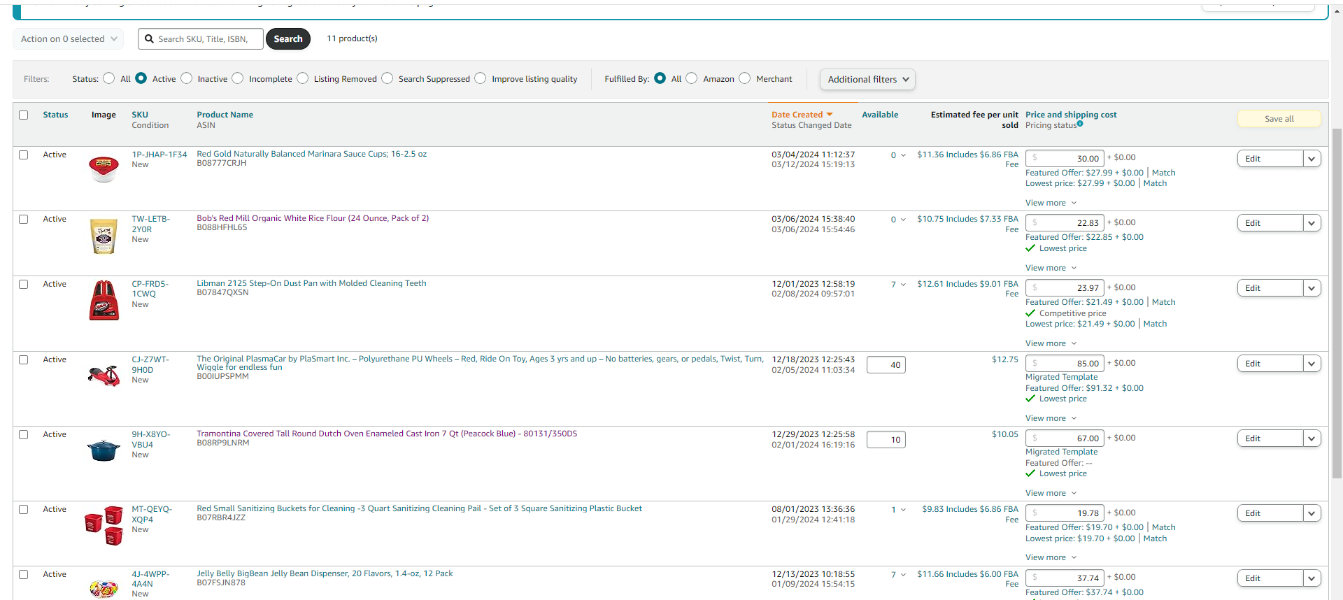Expand View more under Libman dust pan pricing

click(1051, 343)
